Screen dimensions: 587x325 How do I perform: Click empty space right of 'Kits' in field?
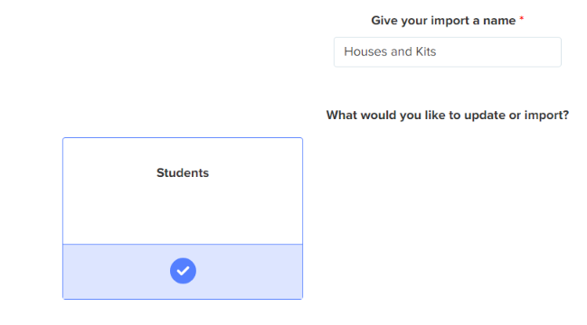[x=497, y=52]
